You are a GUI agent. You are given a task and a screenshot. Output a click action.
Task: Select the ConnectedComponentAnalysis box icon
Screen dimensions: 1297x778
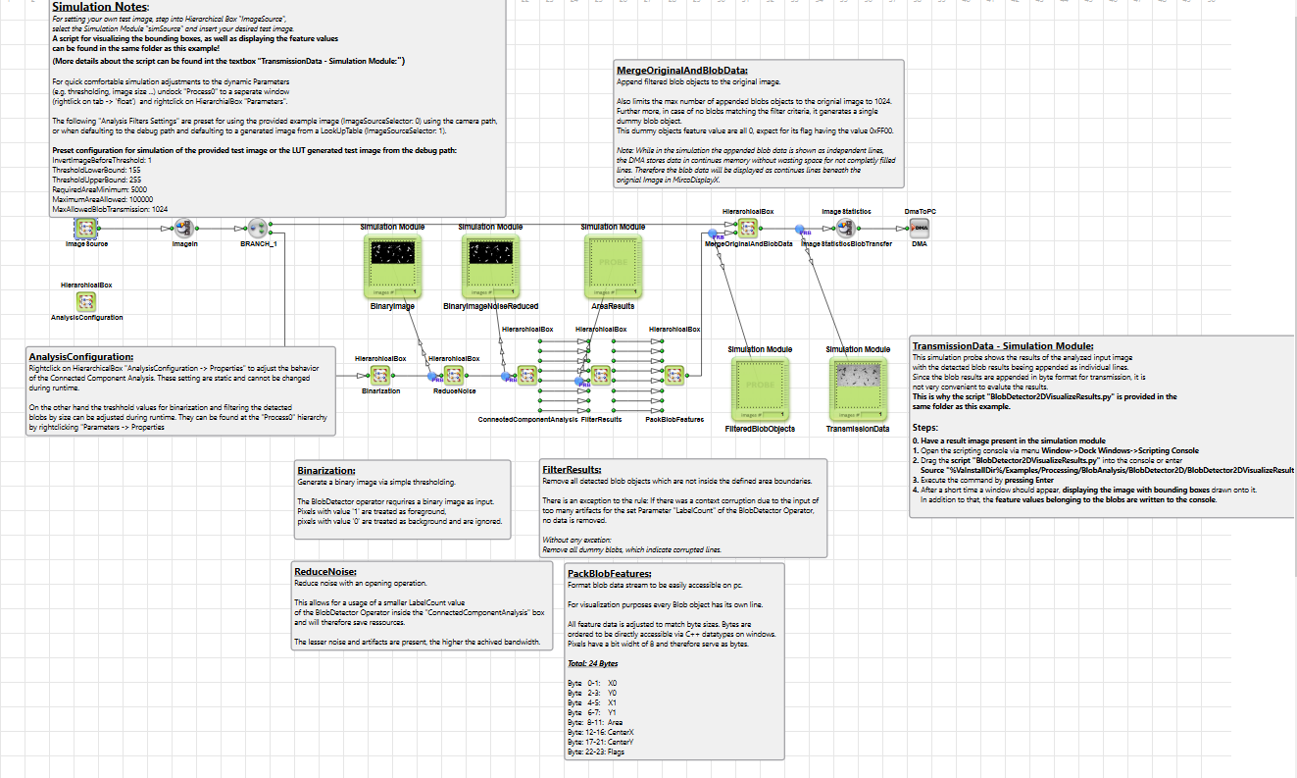pos(527,375)
